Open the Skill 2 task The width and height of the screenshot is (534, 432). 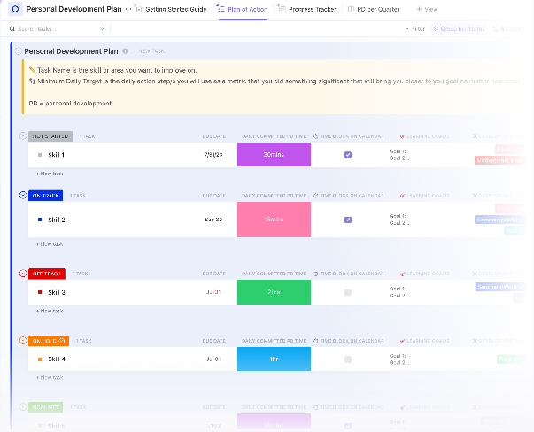pos(57,220)
